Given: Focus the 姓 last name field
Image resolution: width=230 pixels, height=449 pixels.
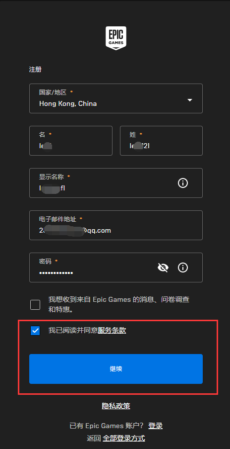Looking at the screenshot, I should [x=161, y=141].
